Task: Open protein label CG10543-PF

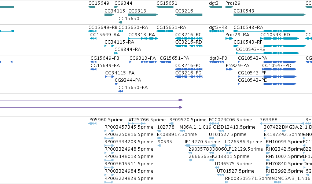Action: [252, 73]
